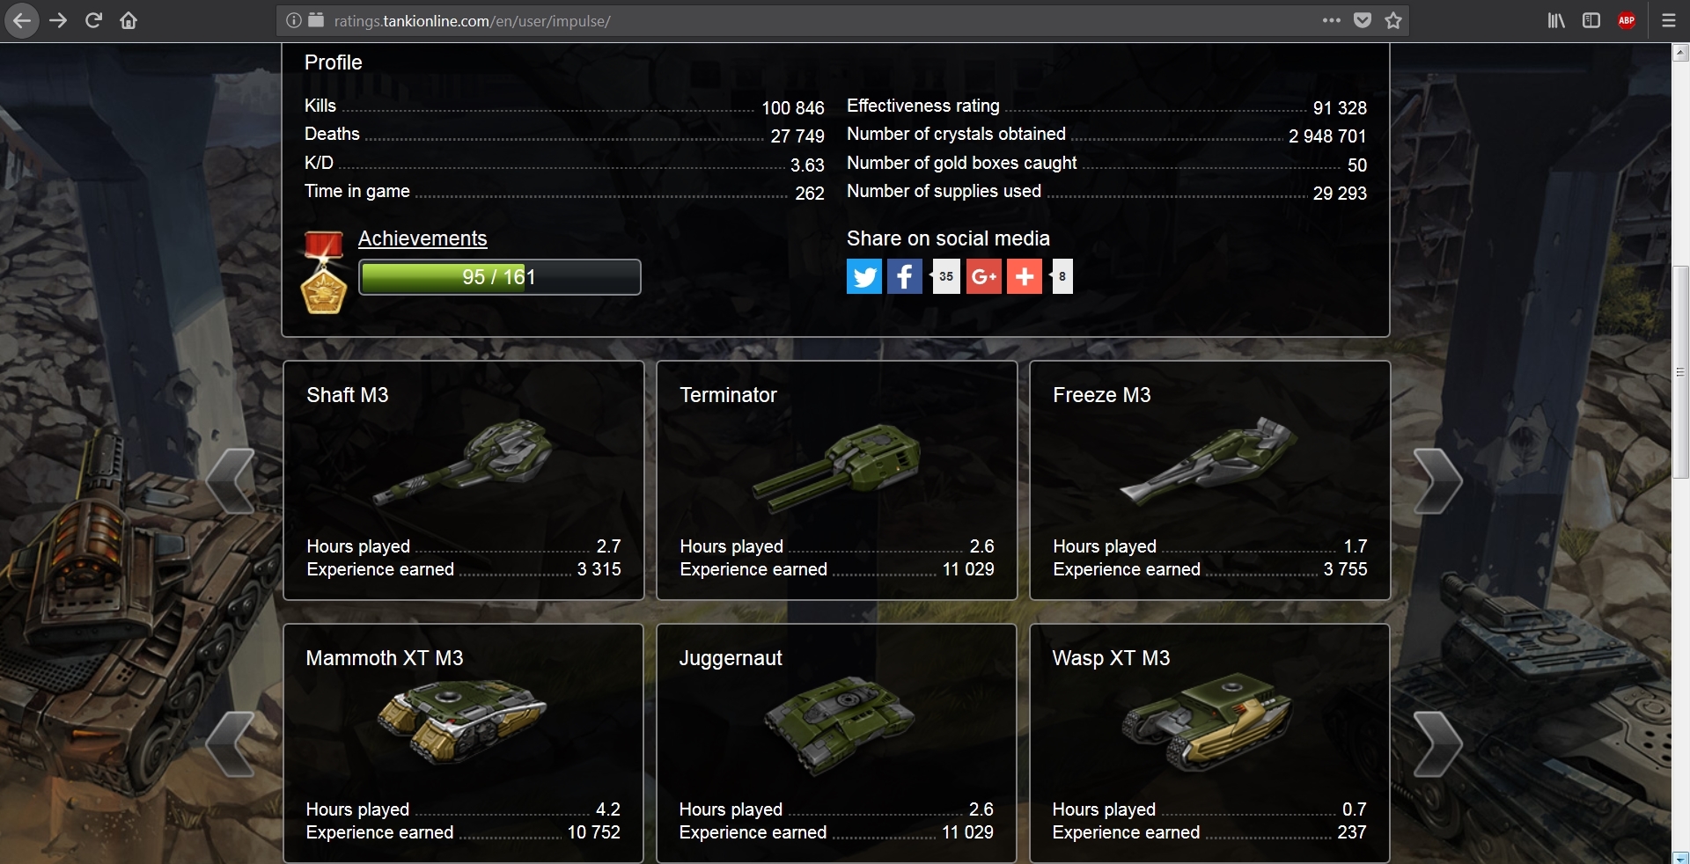The height and width of the screenshot is (864, 1690).
Task: Select the Shaft M3 turret image
Action: [463, 462]
